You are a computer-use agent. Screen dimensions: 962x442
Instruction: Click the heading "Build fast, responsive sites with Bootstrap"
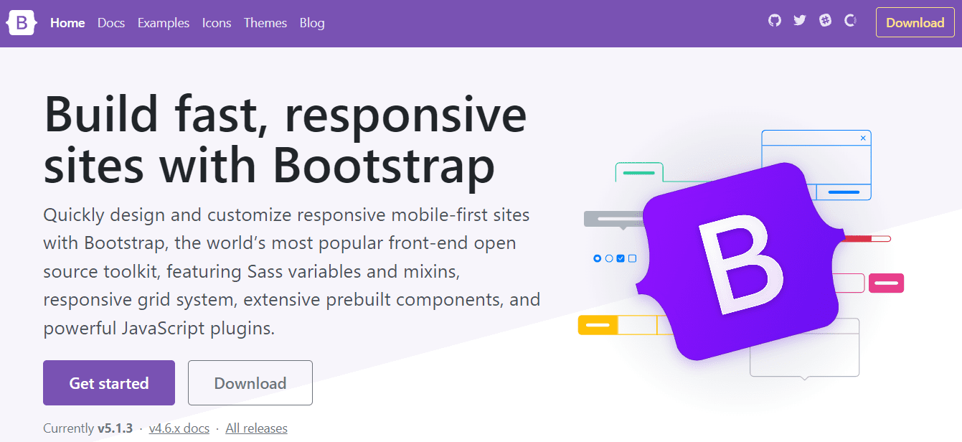coord(286,140)
